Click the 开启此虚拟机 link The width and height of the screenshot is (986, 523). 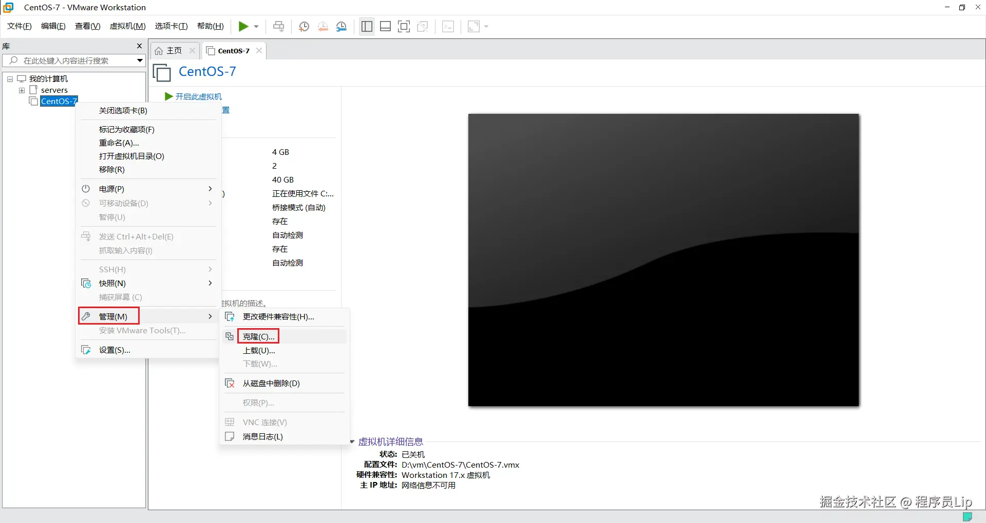[199, 96]
